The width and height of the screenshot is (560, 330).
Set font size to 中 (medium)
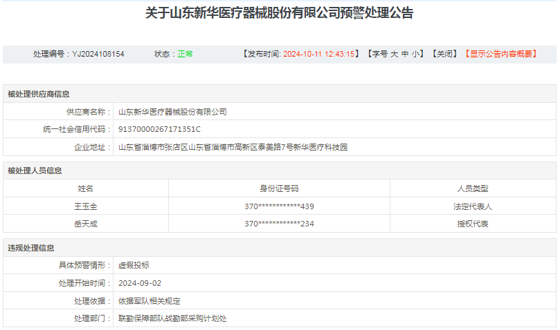(x=405, y=54)
